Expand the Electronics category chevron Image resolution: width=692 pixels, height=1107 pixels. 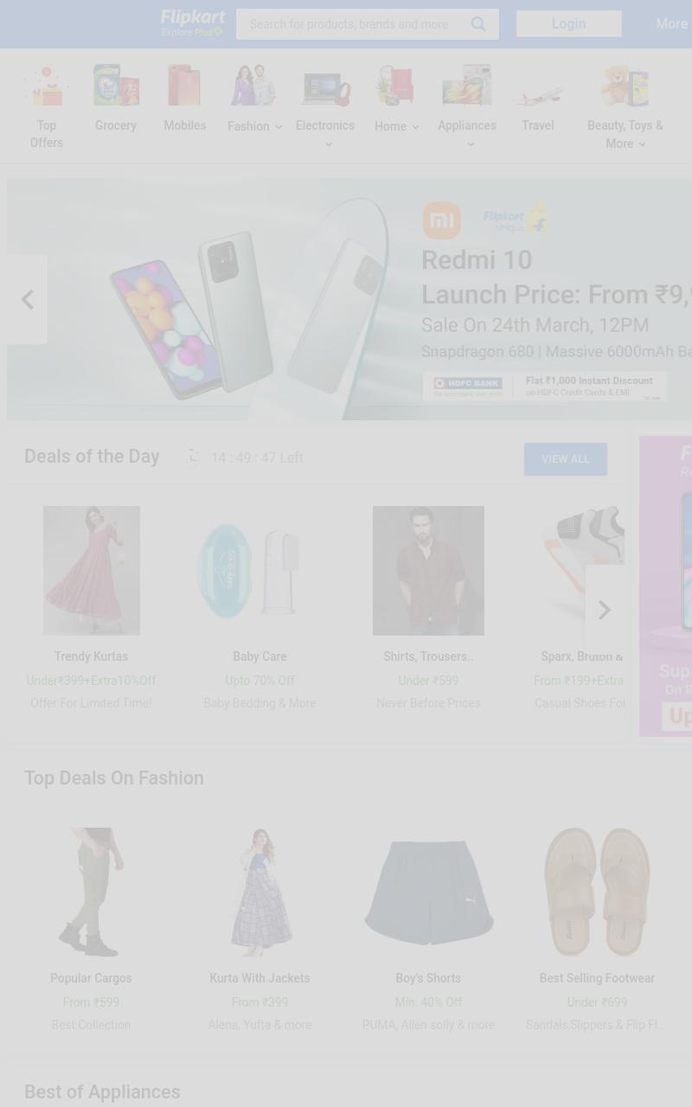tap(329, 144)
